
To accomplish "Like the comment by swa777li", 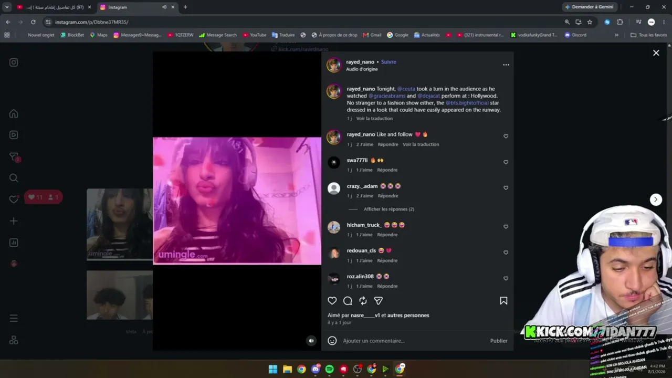I will (x=506, y=162).
